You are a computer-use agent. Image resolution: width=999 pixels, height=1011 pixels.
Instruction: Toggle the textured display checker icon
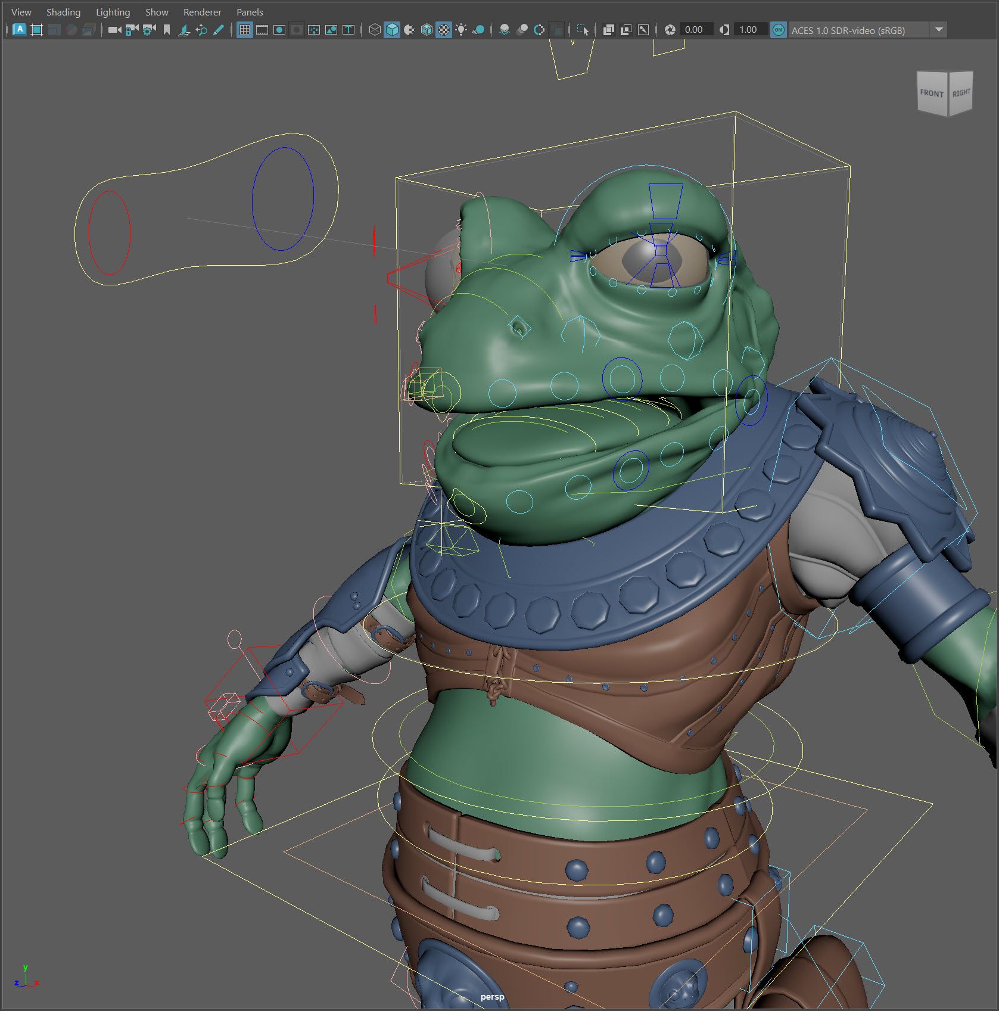click(x=444, y=30)
